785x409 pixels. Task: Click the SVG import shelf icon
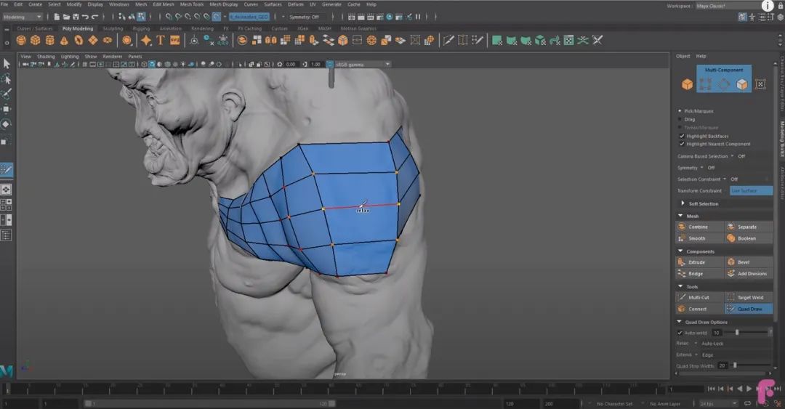(174, 41)
